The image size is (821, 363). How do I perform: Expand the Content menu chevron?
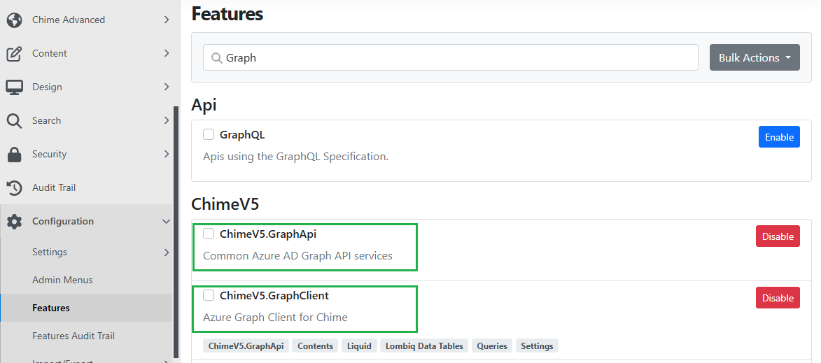point(167,53)
